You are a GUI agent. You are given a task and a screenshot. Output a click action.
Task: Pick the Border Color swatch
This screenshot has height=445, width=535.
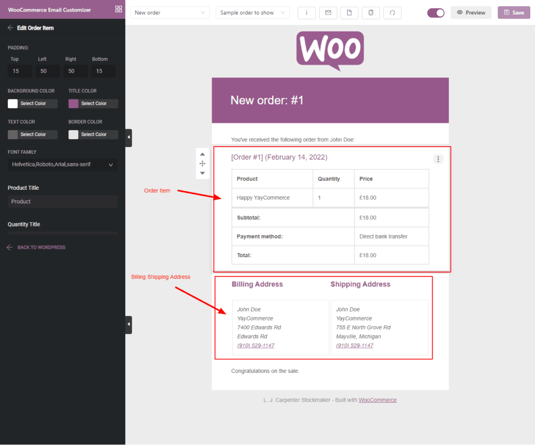pos(73,134)
